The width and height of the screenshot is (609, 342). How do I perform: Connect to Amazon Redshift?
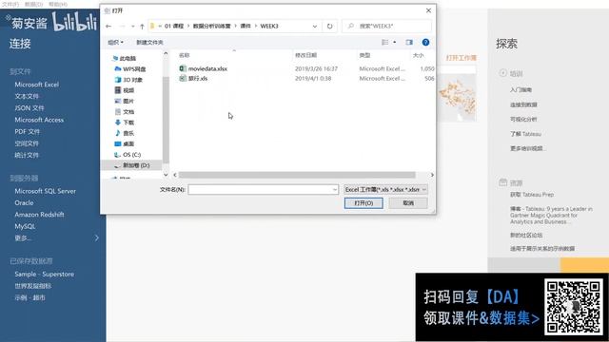tap(39, 215)
